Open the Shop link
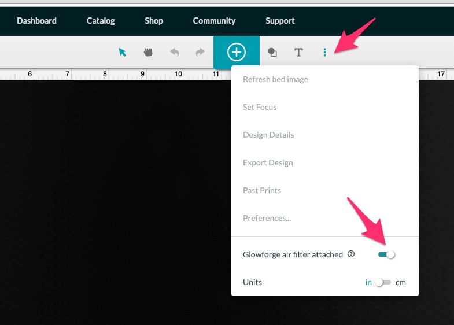Image resolution: width=454 pixels, height=325 pixels. tap(154, 21)
